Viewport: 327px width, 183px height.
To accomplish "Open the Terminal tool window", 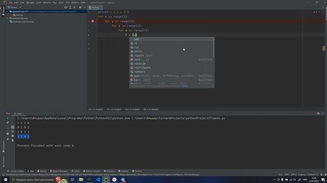I will pyautogui.click(x=124, y=171).
